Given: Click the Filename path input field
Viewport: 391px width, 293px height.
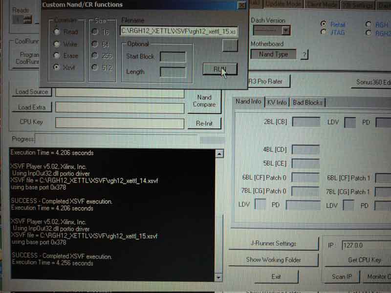Looking at the screenshot, I should (179, 31).
